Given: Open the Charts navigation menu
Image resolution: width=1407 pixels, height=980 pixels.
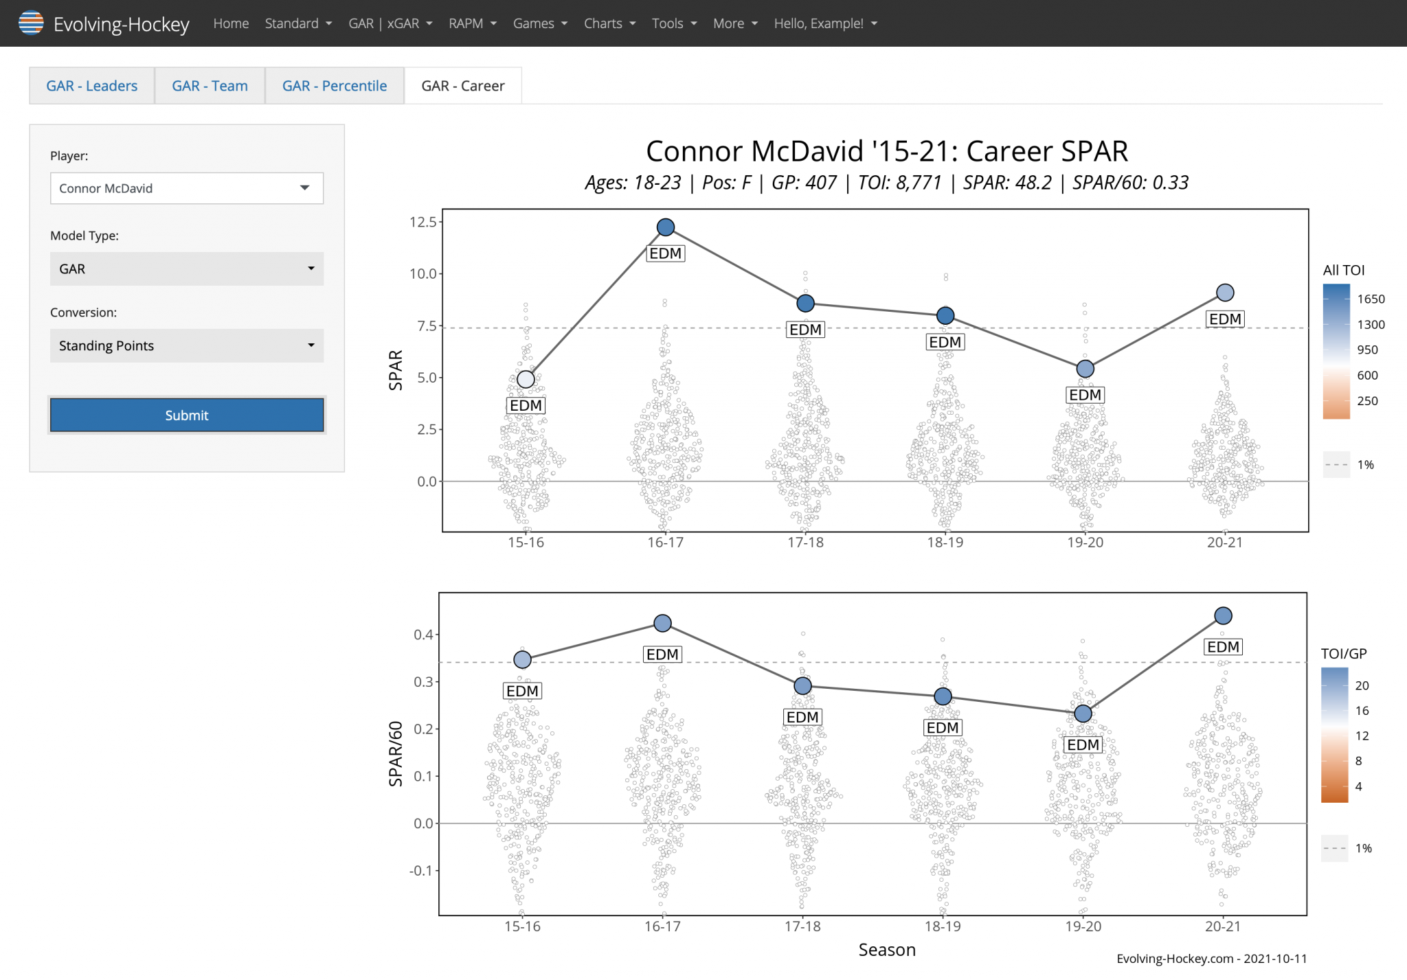Looking at the screenshot, I should pyautogui.click(x=609, y=23).
